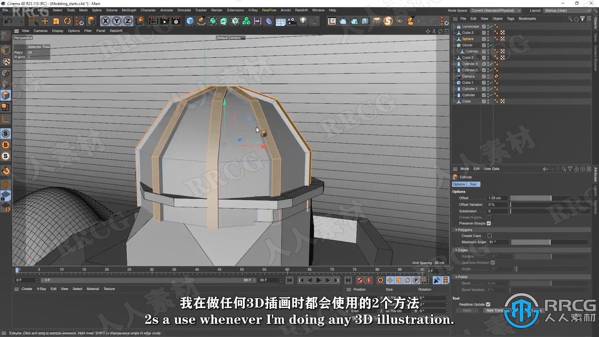This screenshot has width=599, height=337.
Task: Click the Play Forwards button
Action: click(x=319, y=280)
